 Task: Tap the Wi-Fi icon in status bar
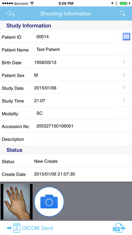(32, 3)
